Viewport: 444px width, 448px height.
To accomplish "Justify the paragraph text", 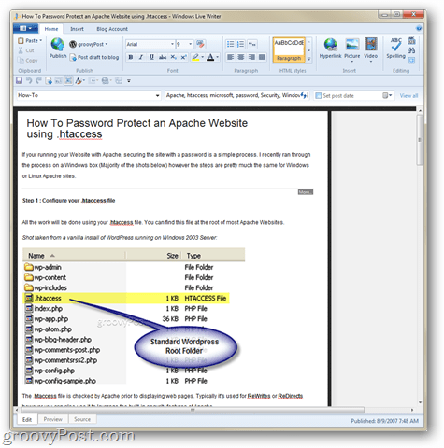I will click(262, 57).
